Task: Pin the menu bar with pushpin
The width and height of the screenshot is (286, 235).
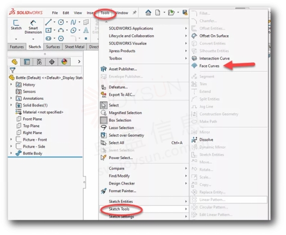Action: pos(134,12)
